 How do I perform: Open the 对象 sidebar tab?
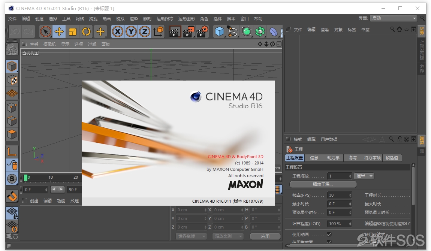[x=422, y=30]
